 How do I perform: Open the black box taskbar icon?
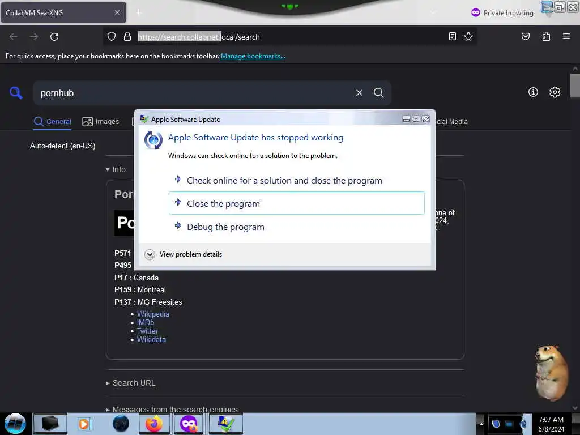click(x=50, y=424)
